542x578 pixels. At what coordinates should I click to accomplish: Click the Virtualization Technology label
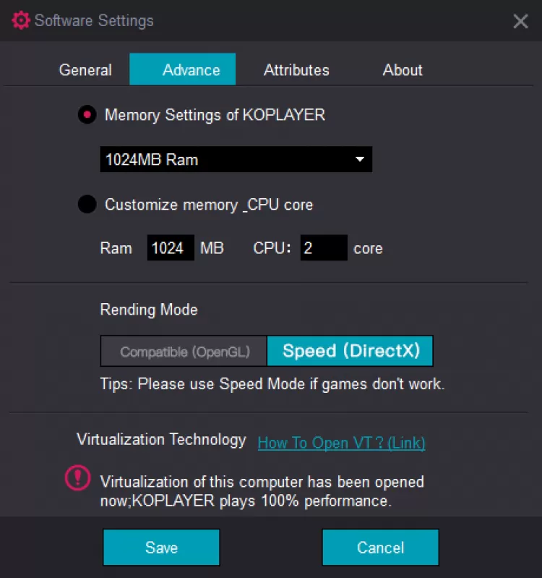[x=161, y=440]
